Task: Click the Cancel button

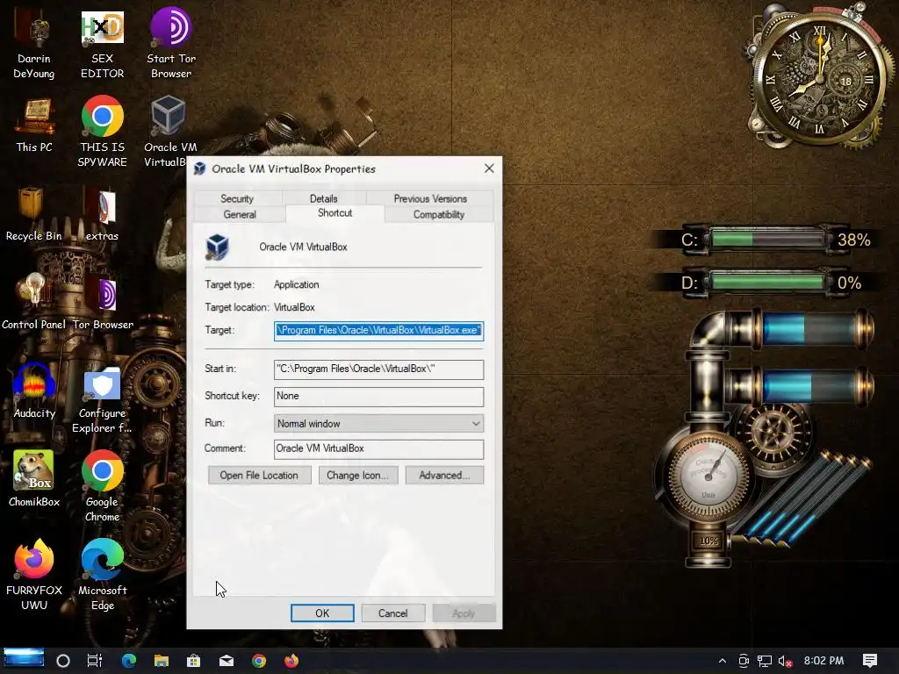Action: point(392,613)
